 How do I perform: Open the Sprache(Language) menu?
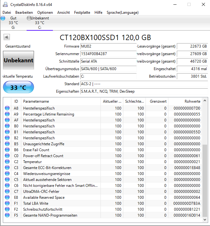point(122,13)
